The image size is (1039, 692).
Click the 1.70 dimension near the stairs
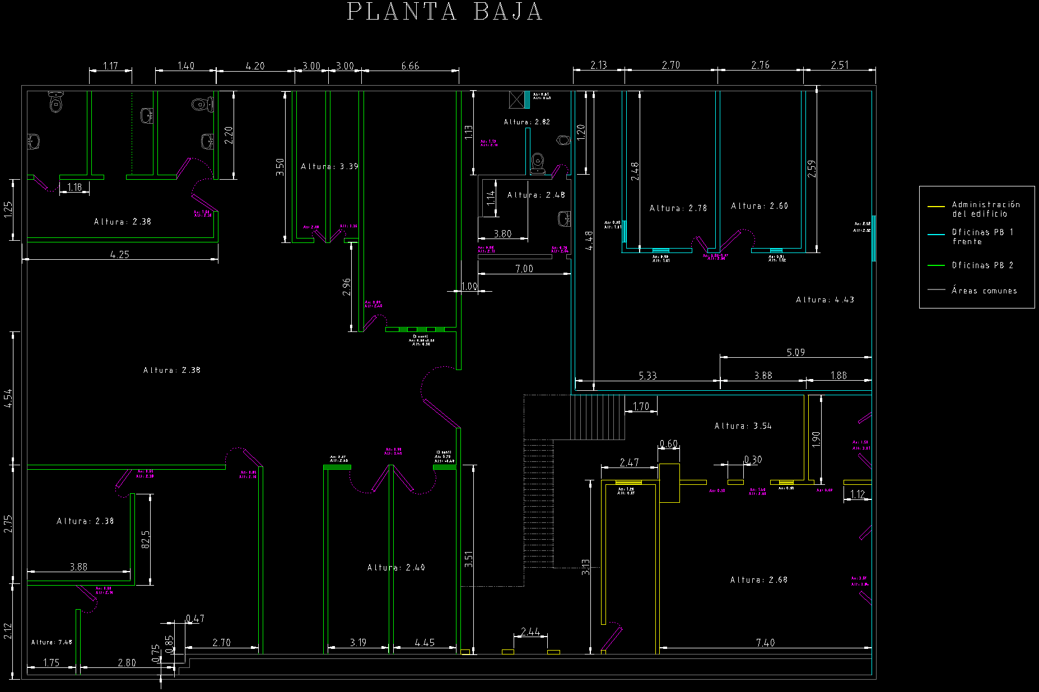pos(641,406)
